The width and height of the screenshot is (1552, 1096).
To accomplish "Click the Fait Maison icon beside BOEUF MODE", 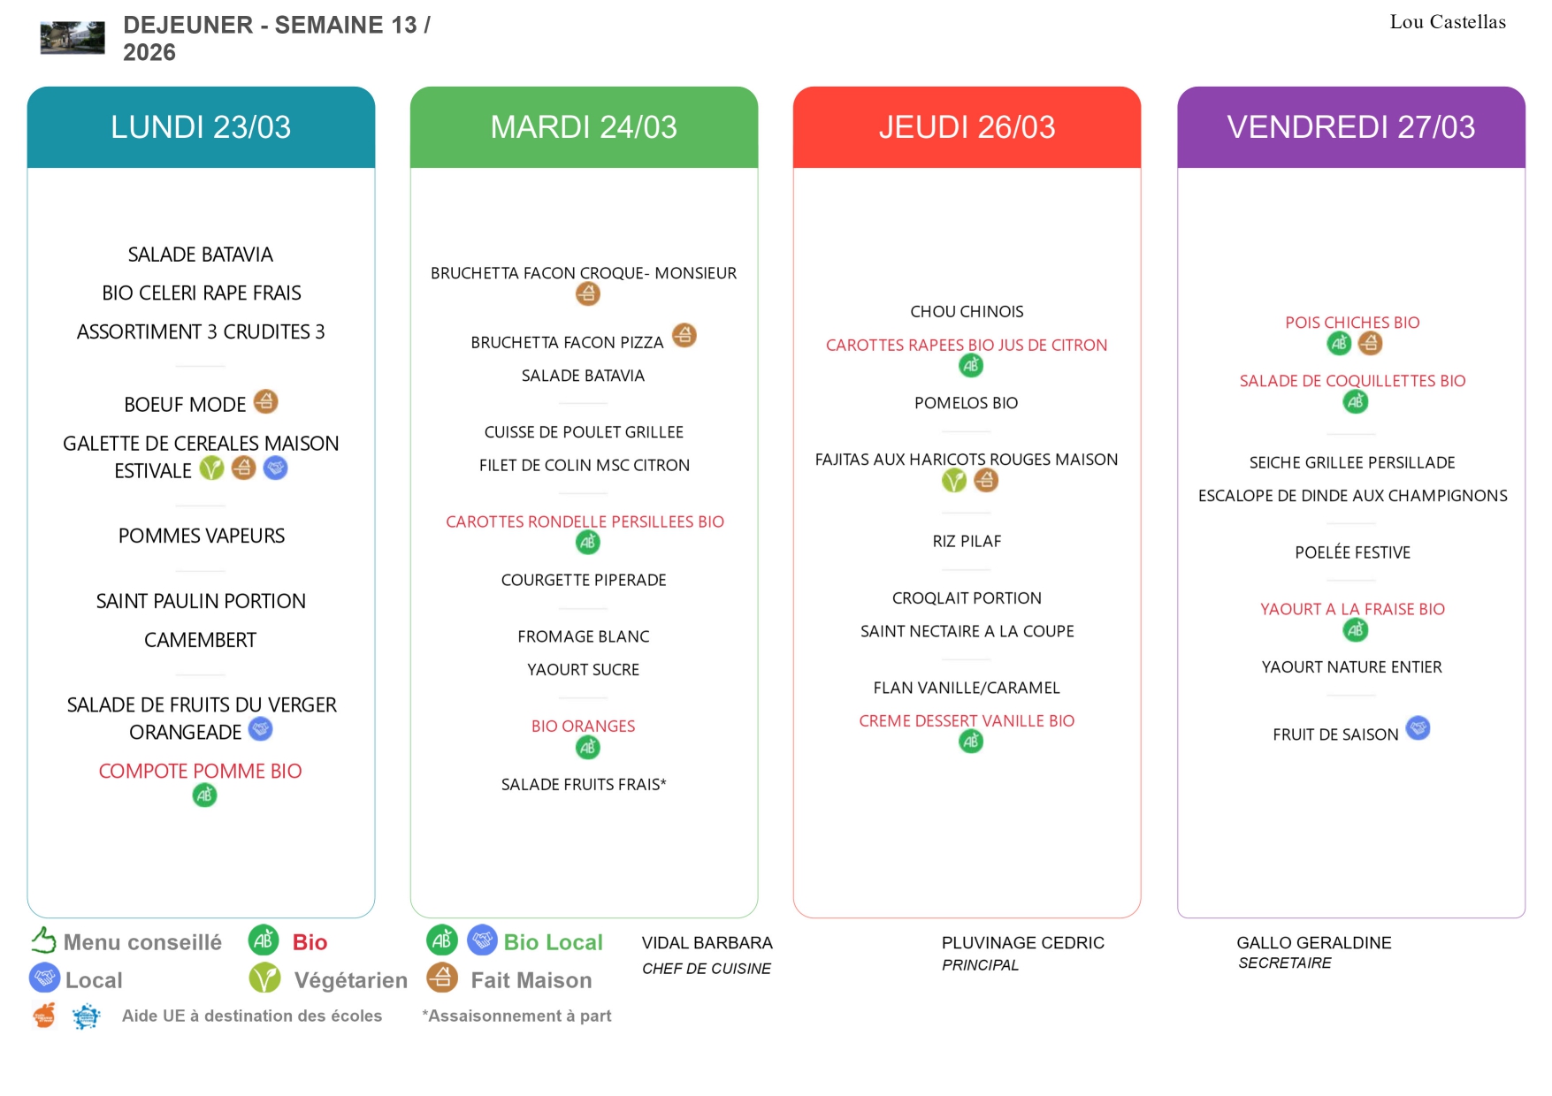I will click(265, 402).
